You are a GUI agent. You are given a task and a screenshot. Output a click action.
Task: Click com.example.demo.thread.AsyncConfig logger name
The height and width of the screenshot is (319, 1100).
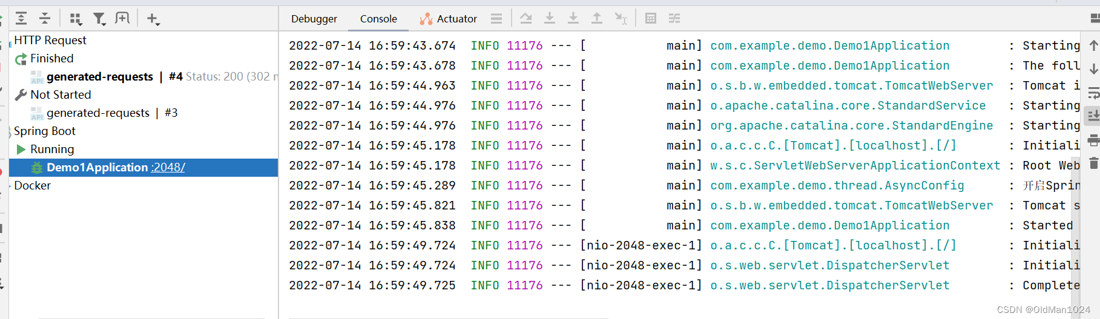837,185
